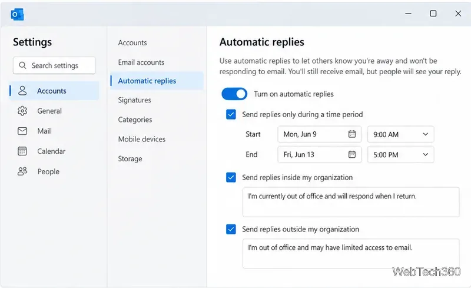
Task: Open the Fri, Jun 13 end date field
Action: (x=319, y=154)
